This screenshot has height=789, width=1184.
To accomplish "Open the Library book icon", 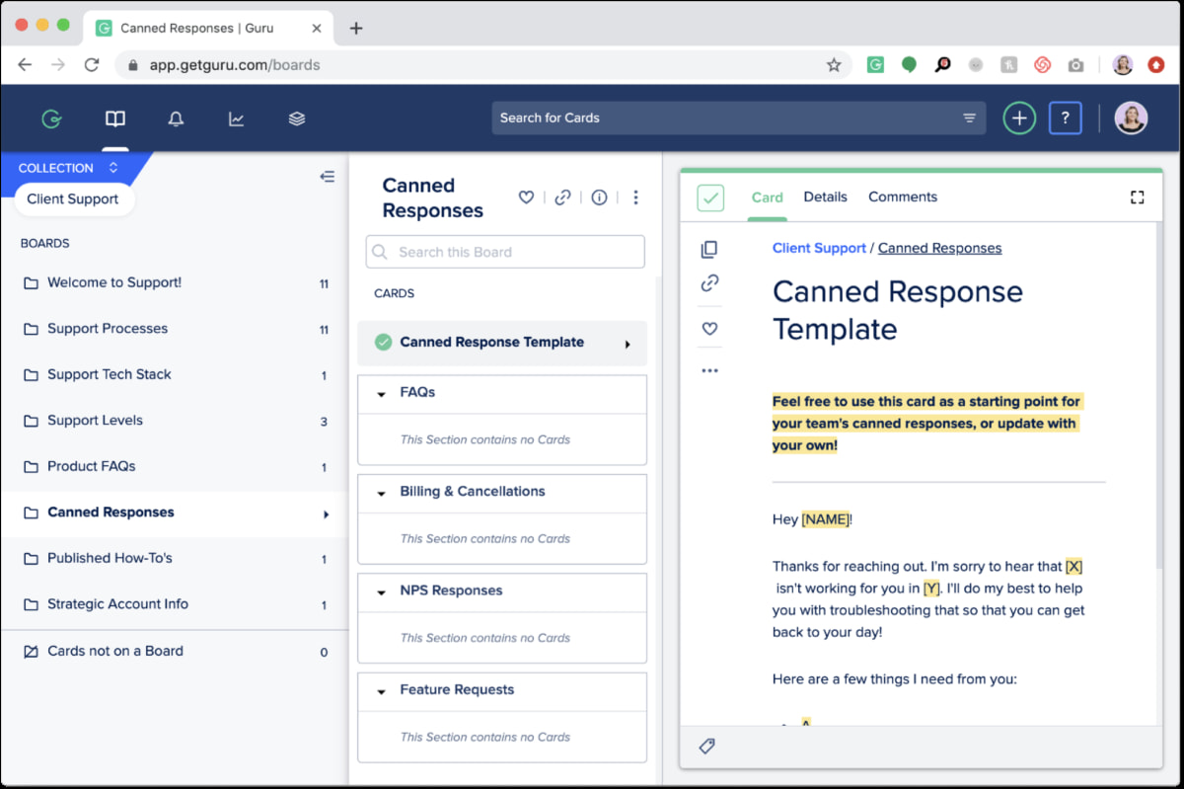I will 115,119.
